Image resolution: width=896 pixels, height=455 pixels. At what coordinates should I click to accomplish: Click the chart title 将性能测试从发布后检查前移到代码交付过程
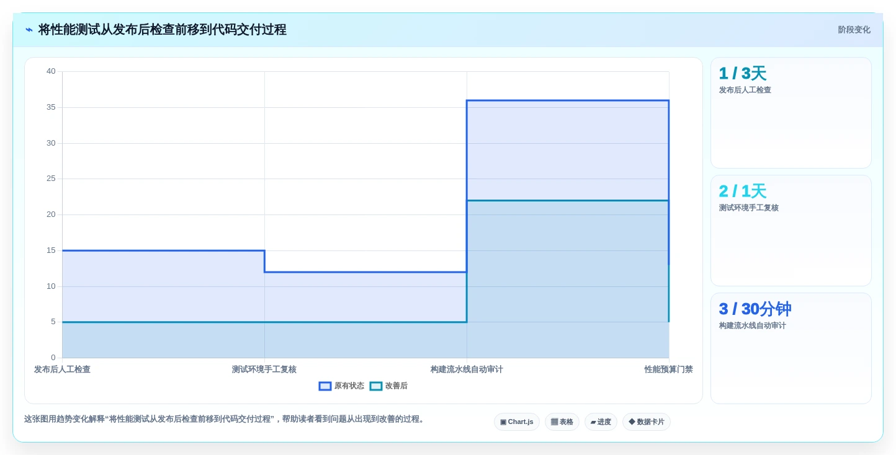(163, 30)
